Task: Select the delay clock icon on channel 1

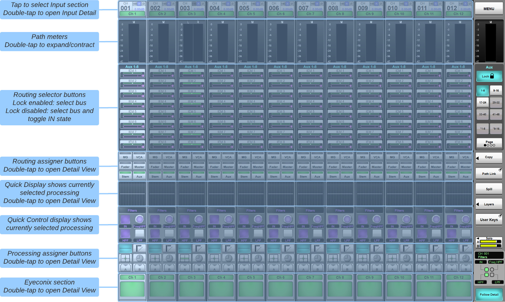Action: tap(139, 258)
